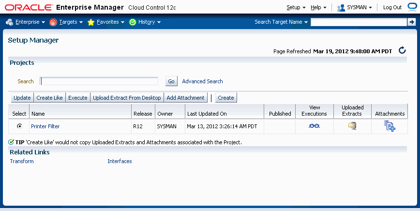Click the History clock icon
Image resolution: width=420 pixels, height=211 pixels.
tap(133, 22)
